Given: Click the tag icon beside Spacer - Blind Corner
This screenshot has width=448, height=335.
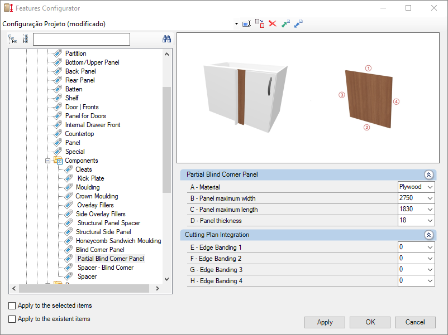Looking at the screenshot, I should tap(69, 268).
